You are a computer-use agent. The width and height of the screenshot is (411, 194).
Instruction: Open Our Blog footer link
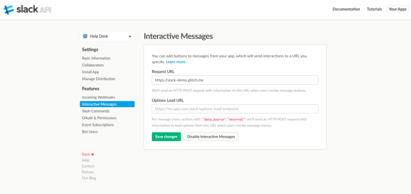pyautogui.click(x=89, y=178)
